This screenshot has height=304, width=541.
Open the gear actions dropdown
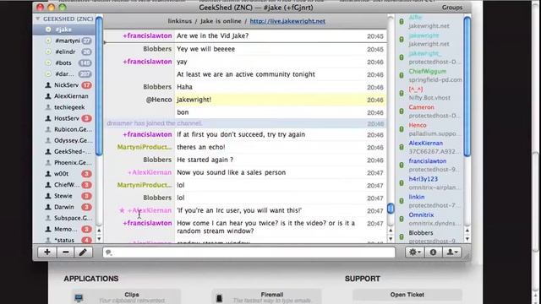click(x=415, y=252)
